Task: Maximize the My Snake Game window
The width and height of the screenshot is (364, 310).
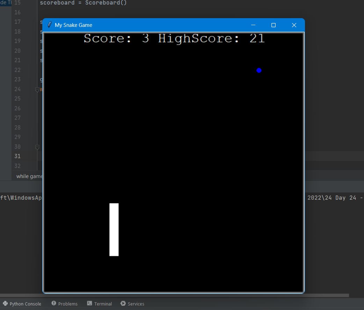Action: (274, 25)
